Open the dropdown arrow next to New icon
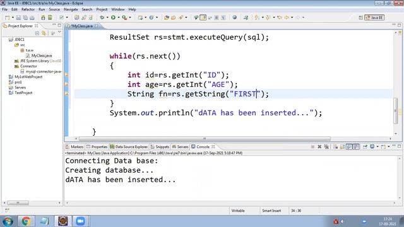The height and width of the screenshot is (227, 404). [13, 18]
